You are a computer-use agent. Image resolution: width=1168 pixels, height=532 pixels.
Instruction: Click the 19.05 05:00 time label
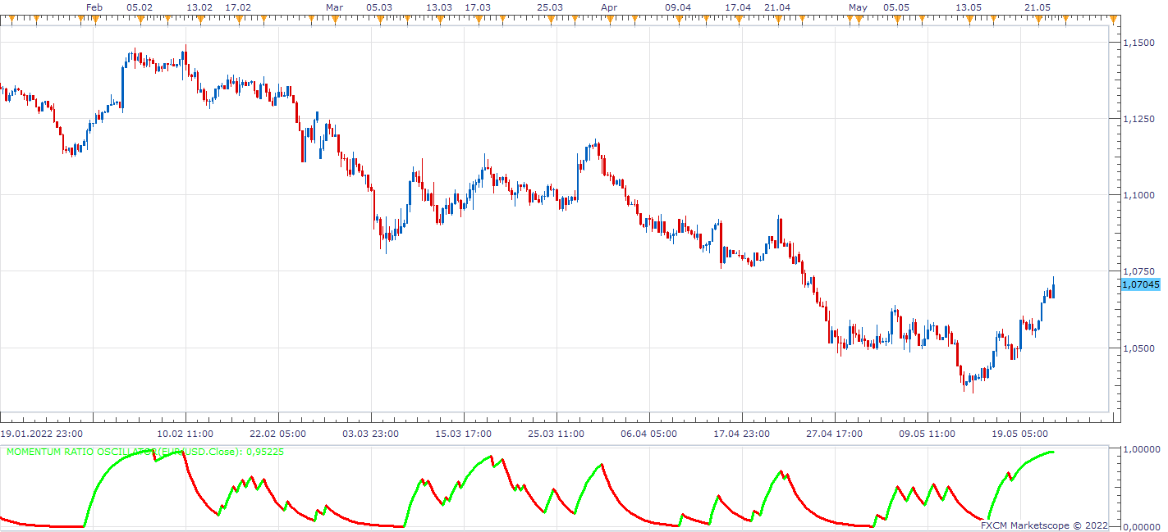click(x=1019, y=434)
